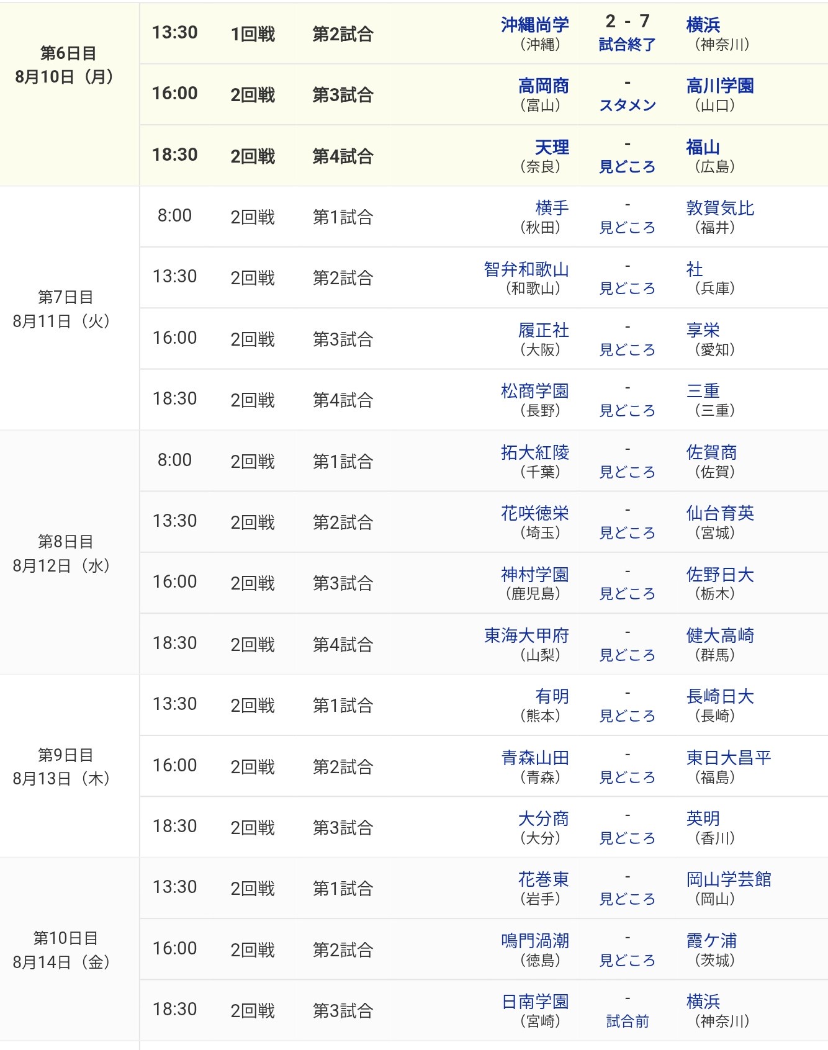Open 社 (兵庫) team page

click(695, 269)
